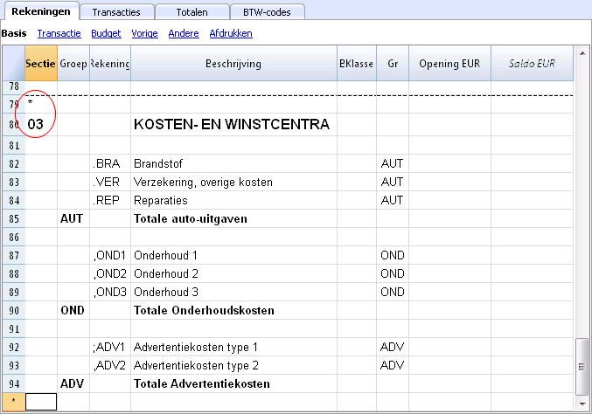This screenshot has height=414, width=592.
Task: Select the Opening EUR column header
Action: pos(449,64)
